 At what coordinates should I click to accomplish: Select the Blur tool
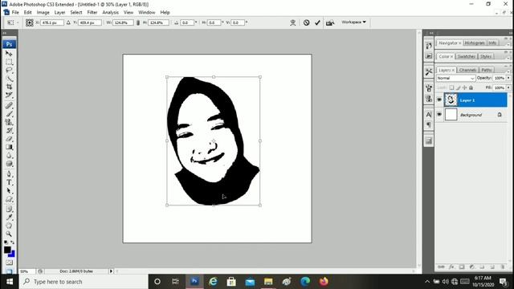tap(9, 156)
